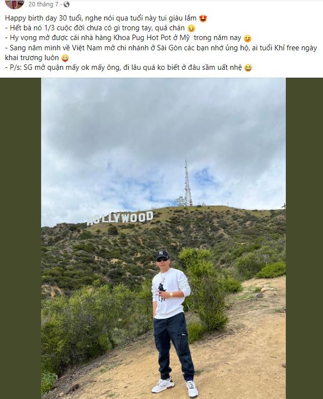Click the man's white sweatshirt in photo
Screen dimensions: 323x399
coord(169,293)
